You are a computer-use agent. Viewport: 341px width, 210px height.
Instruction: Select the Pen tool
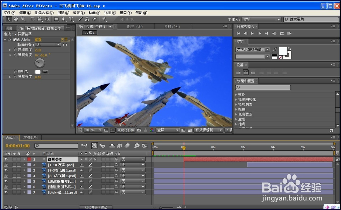(x=63, y=19)
